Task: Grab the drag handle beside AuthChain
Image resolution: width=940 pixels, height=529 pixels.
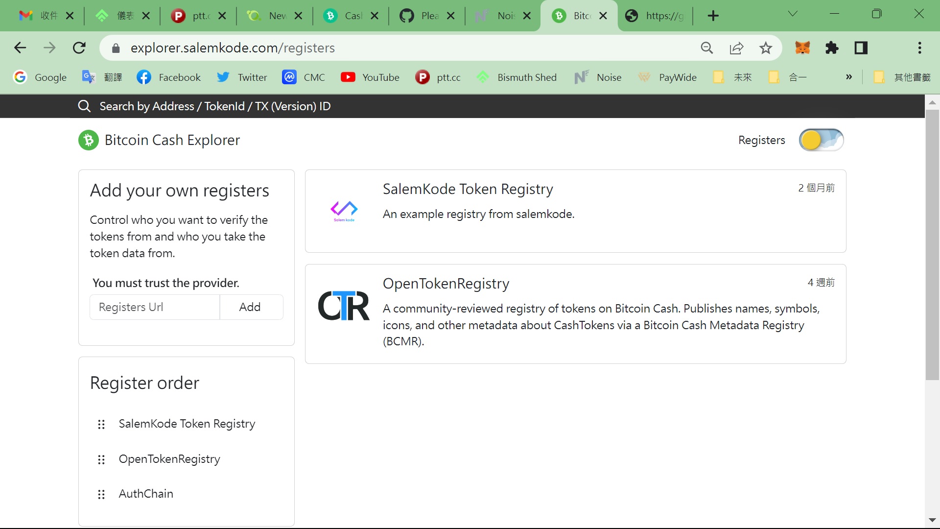Action: 101,494
